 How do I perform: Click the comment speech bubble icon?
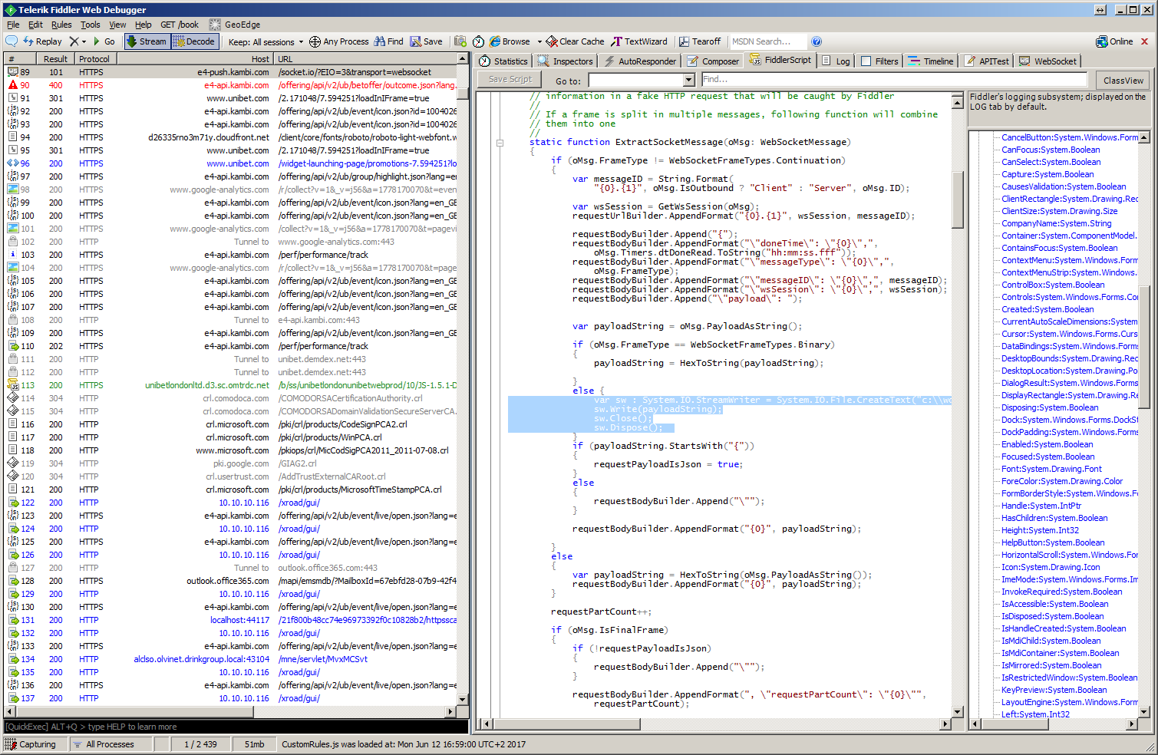(x=12, y=41)
